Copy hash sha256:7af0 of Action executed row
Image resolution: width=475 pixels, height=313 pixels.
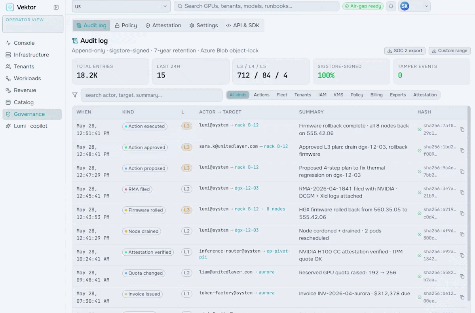(462, 129)
